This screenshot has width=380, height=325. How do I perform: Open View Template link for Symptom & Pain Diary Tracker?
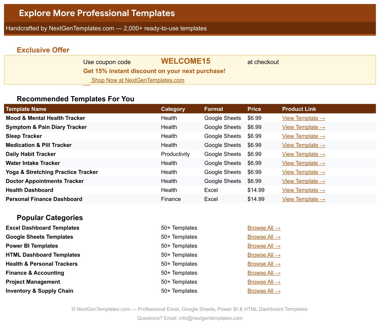(x=304, y=127)
